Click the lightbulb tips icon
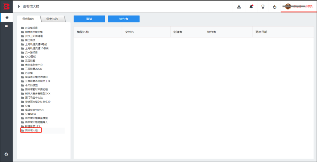Viewport: 317px width, 162px height. click(x=263, y=6)
